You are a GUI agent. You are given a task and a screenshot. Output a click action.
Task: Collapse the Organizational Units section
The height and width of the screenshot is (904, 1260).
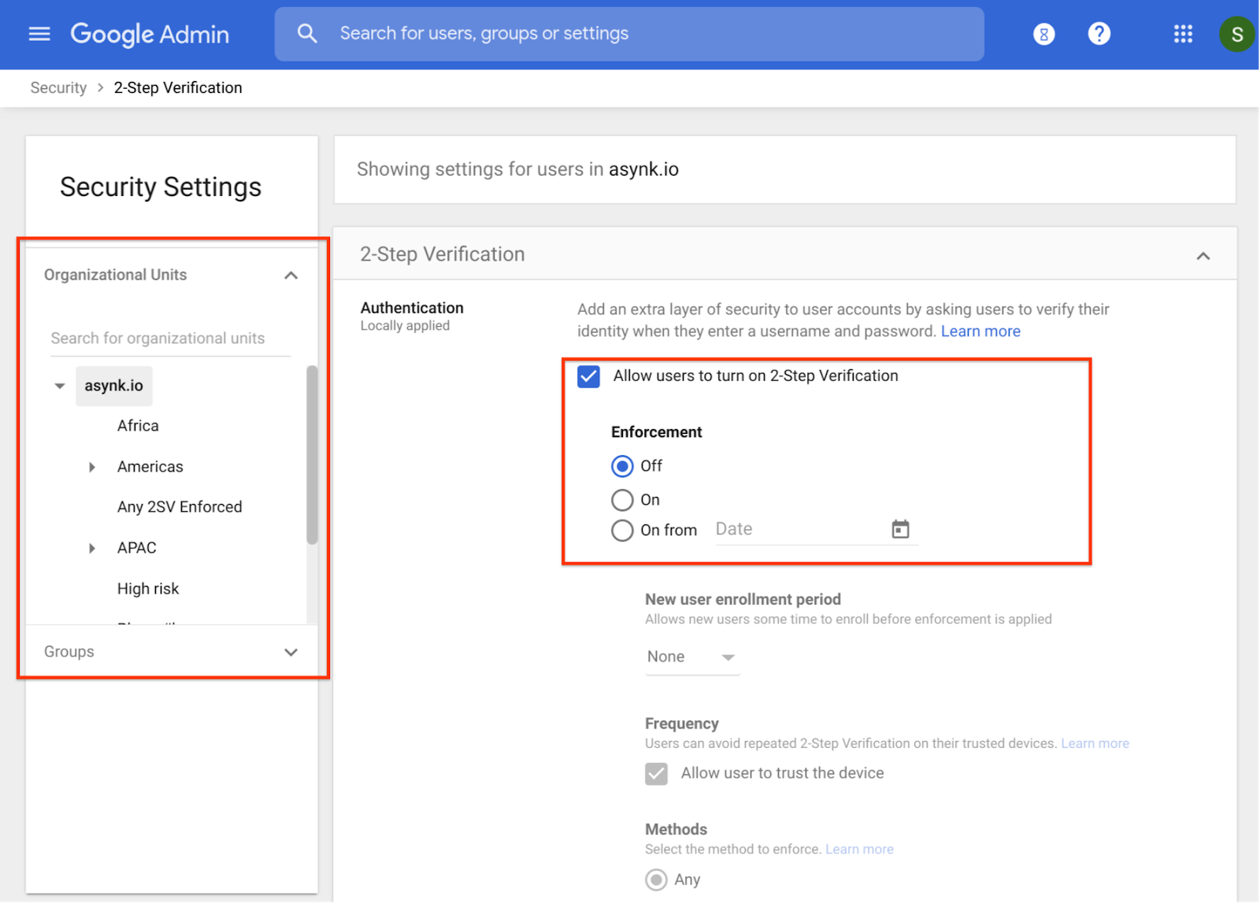(291, 275)
